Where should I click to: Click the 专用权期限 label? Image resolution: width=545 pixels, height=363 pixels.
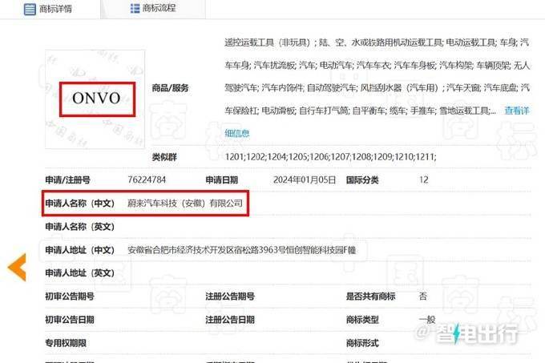(66, 343)
